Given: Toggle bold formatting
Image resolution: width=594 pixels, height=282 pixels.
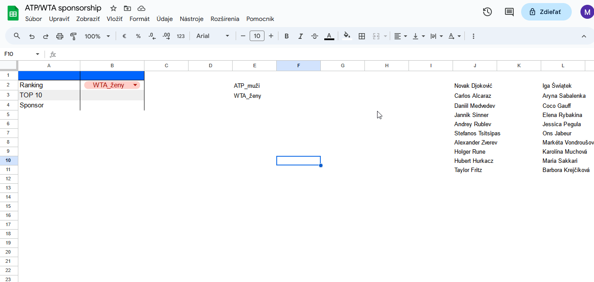Looking at the screenshot, I should [x=287, y=36].
